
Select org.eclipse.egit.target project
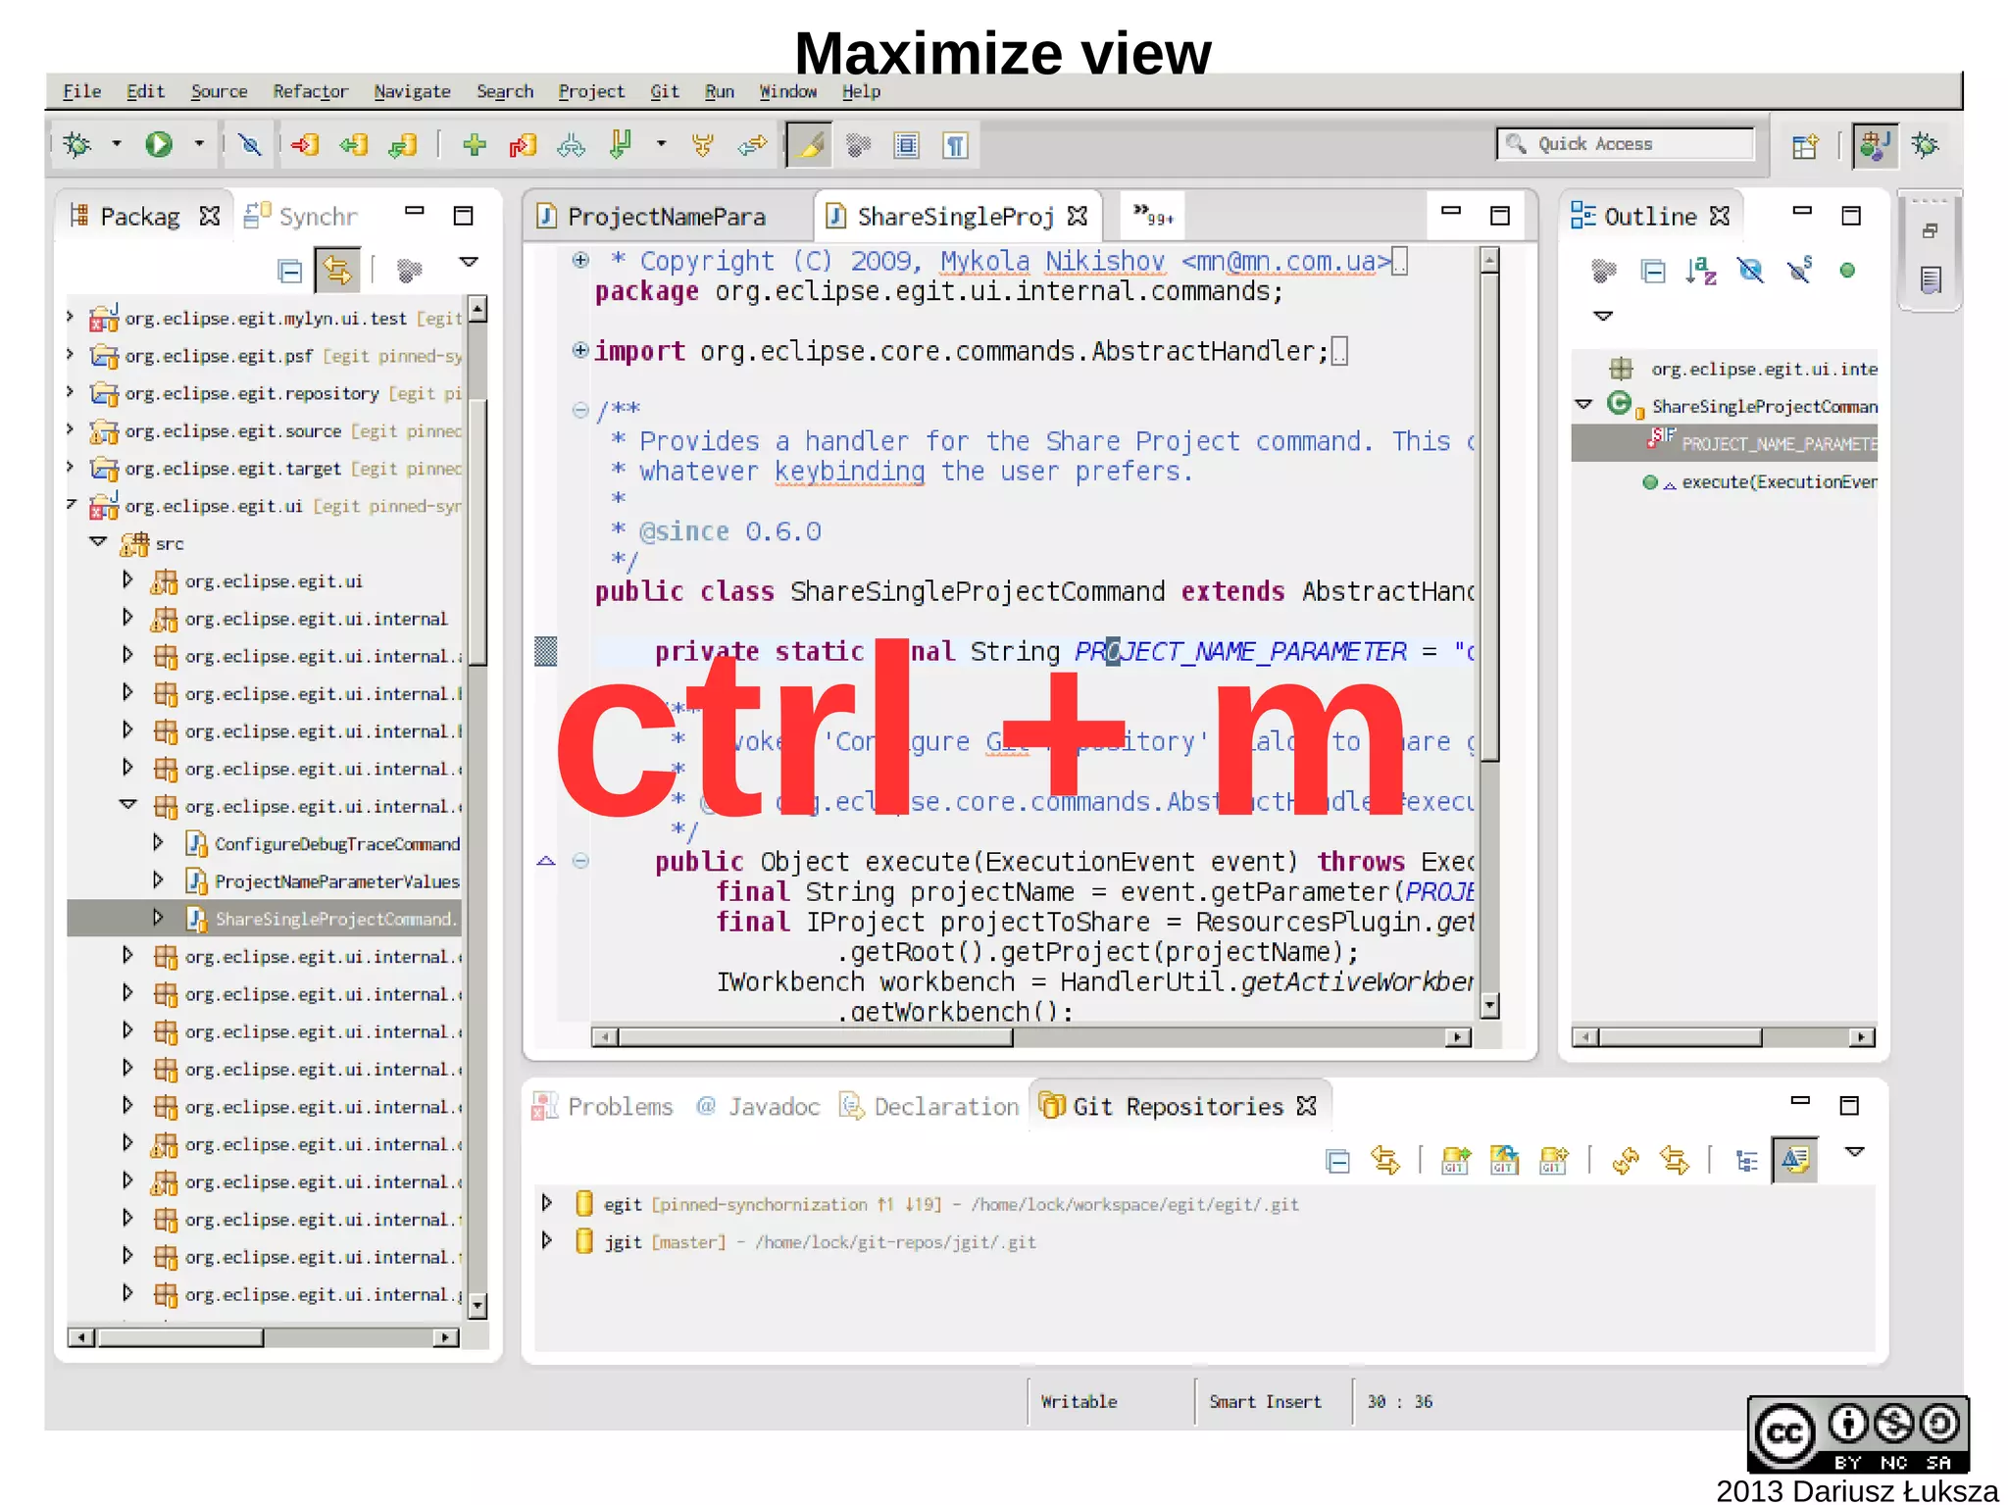[x=275, y=469]
